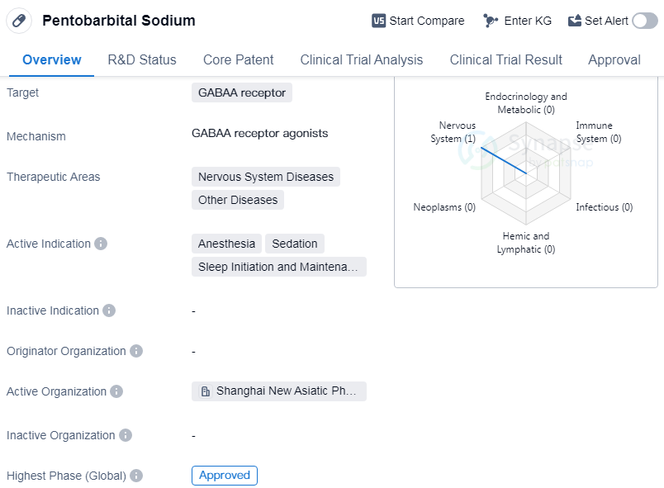Open the Approval tab
Viewport: 664px width, 488px height.
[x=614, y=59]
